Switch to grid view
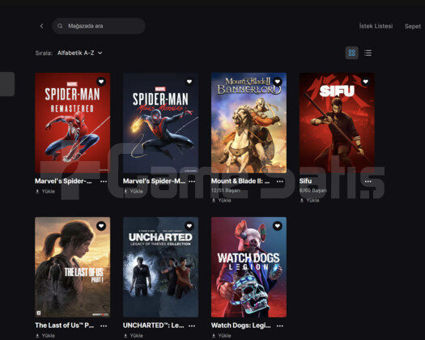 [352, 53]
